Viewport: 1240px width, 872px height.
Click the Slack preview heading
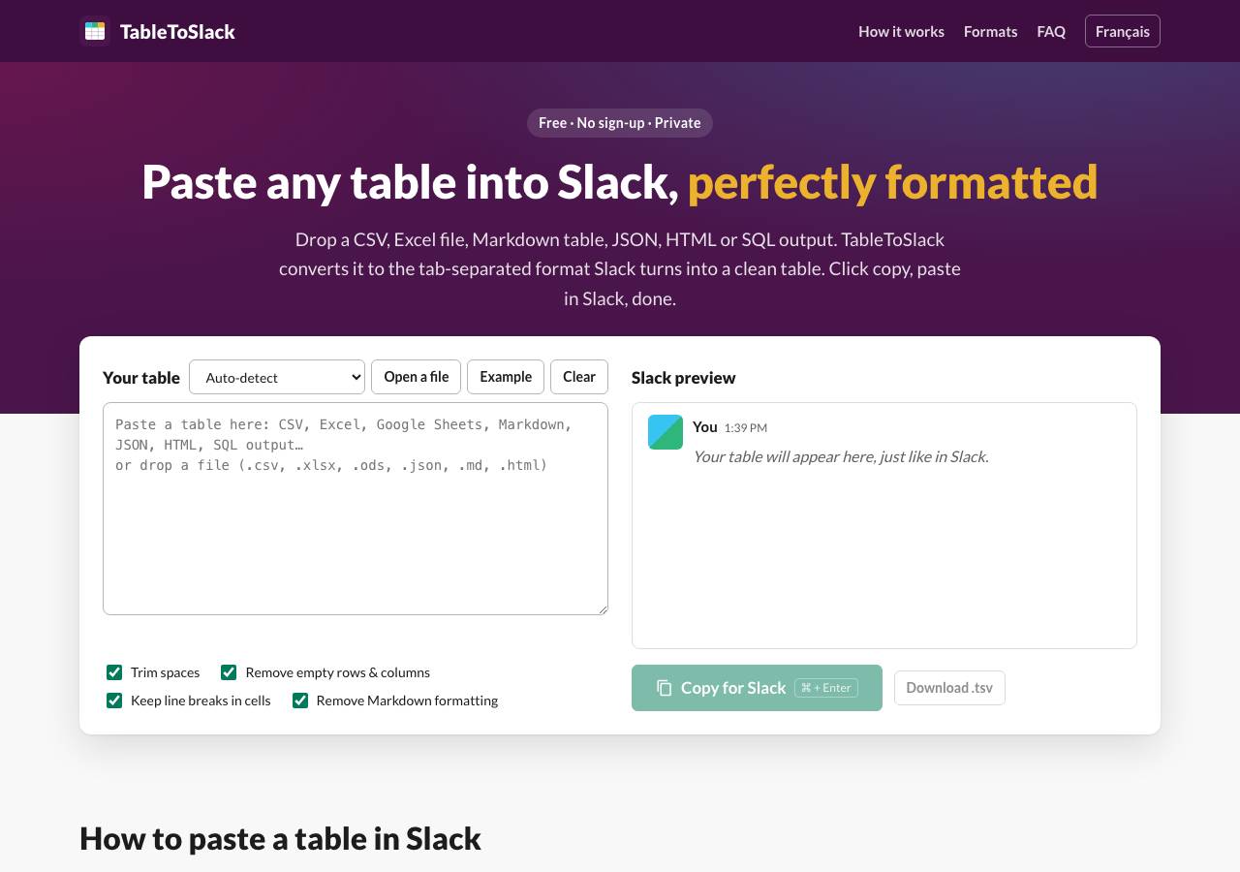pos(684,378)
